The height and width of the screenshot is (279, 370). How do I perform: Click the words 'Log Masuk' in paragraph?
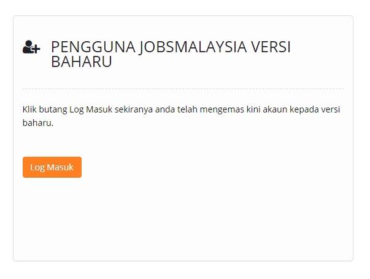tap(91, 109)
